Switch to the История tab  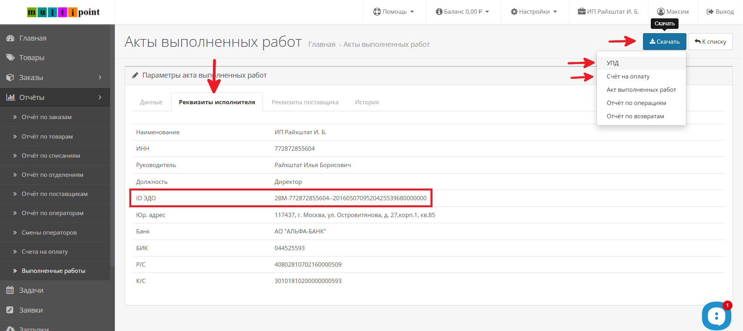(367, 102)
